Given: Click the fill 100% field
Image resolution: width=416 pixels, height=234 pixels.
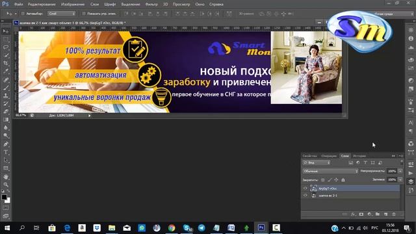Looking at the screenshot, I should [392, 179].
